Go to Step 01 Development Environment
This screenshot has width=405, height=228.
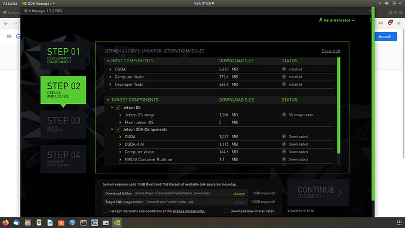point(63,55)
